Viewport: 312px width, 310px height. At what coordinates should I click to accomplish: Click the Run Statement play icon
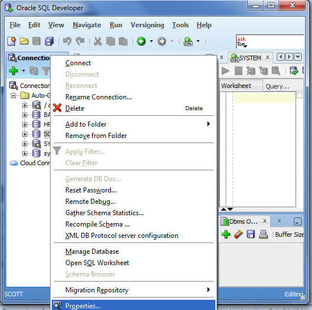click(x=226, y=71)
